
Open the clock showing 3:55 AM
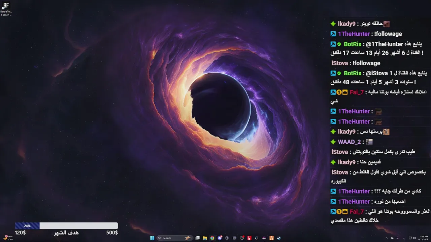(x=423, y=238)
